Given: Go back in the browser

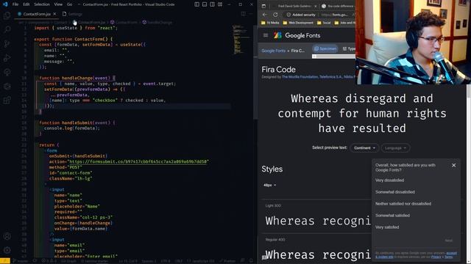Looking at the screenshot, I should (265, 15).
